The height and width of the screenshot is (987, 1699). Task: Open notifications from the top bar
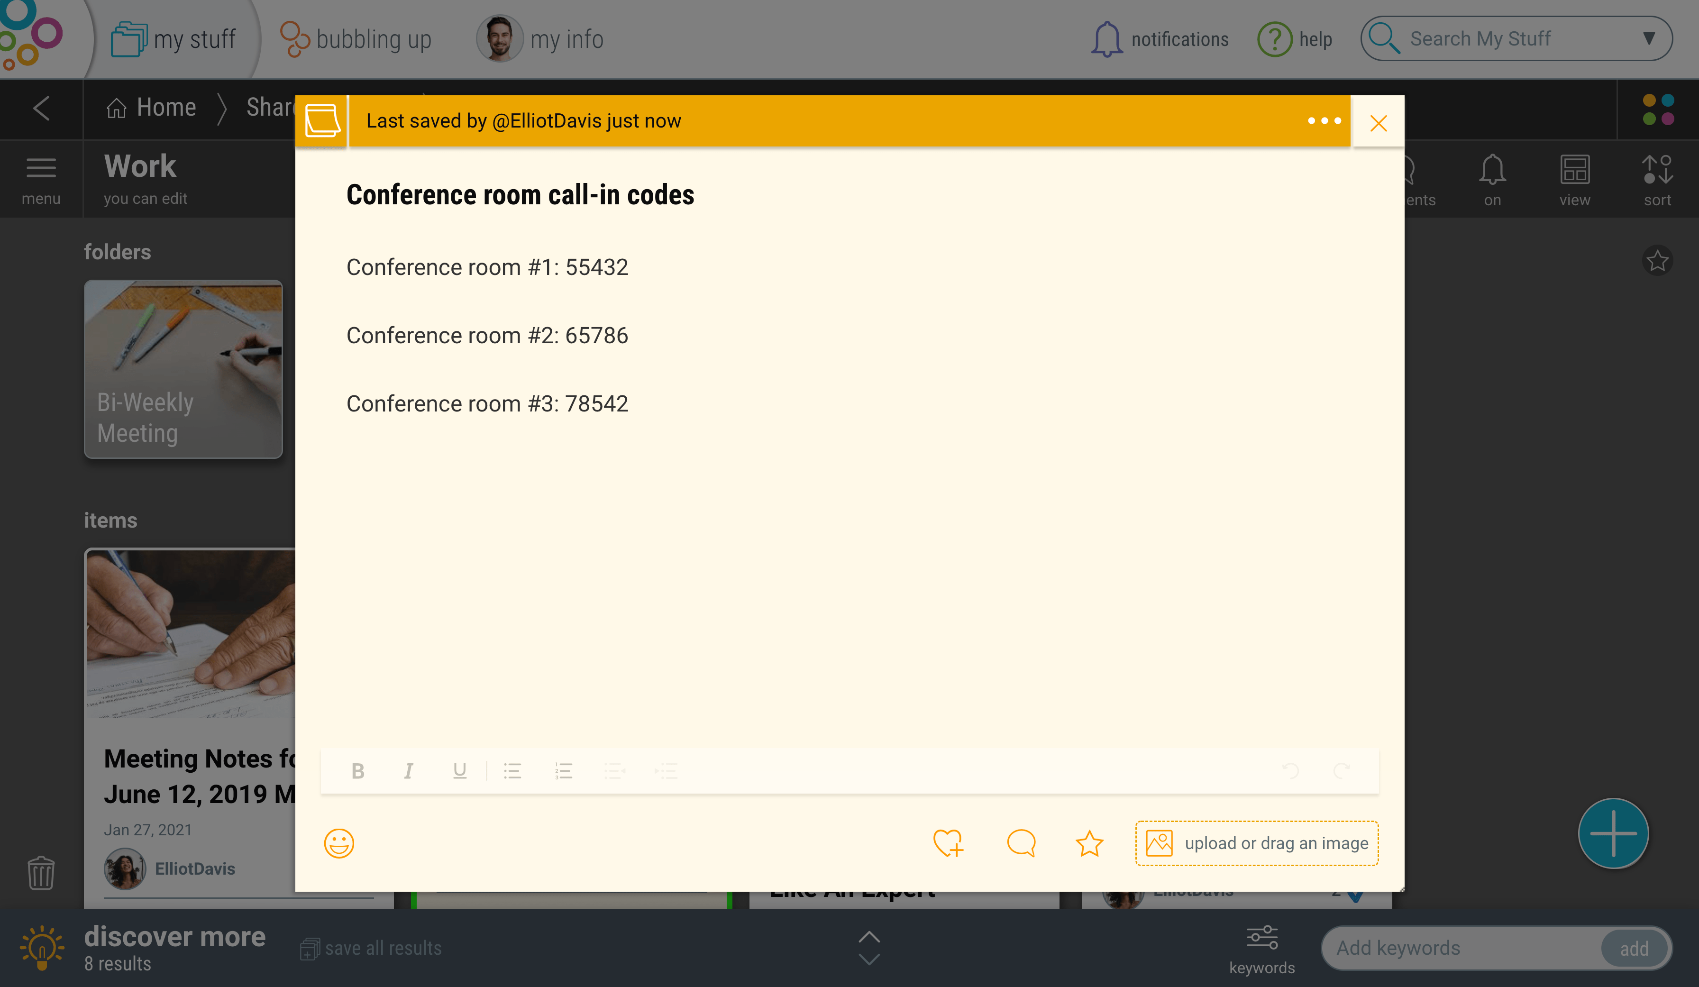(x=1159, y=39)
